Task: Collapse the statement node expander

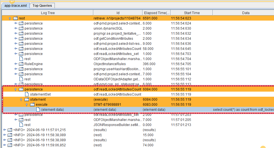Action: pyautogui.click(x=21, y=100)
